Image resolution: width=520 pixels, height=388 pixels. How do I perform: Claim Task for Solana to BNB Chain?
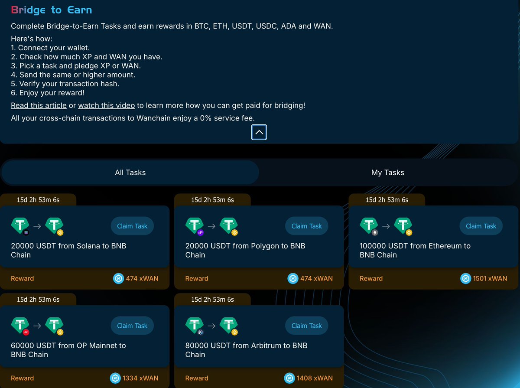pyautogui.click(x=132, y=226)
